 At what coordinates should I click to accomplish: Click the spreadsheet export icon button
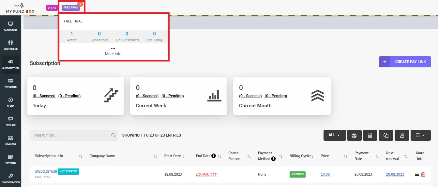click(370, 135)
